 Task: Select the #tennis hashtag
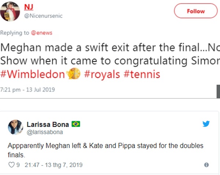click(x=142, y=74)
